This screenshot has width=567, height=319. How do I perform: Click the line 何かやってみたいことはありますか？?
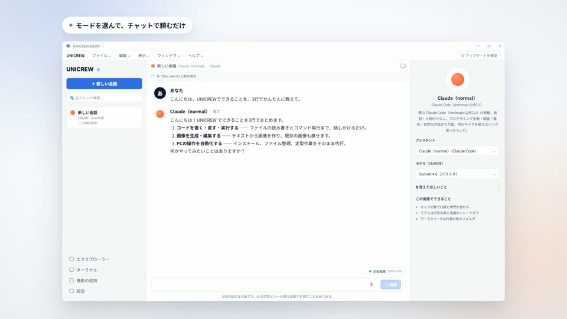coord(207,151)
